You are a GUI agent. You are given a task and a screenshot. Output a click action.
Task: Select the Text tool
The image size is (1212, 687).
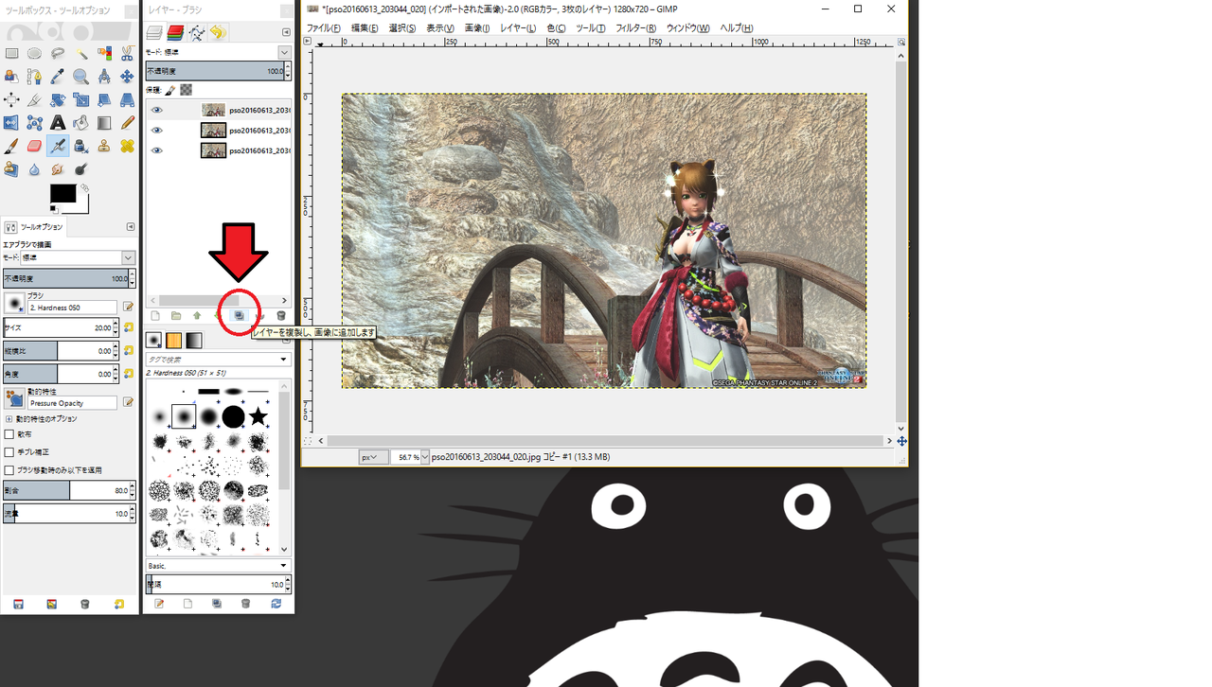coord(58,122)
